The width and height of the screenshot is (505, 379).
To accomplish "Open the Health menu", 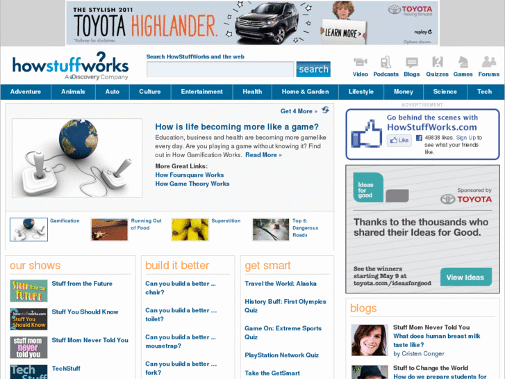I will point(252,92).
